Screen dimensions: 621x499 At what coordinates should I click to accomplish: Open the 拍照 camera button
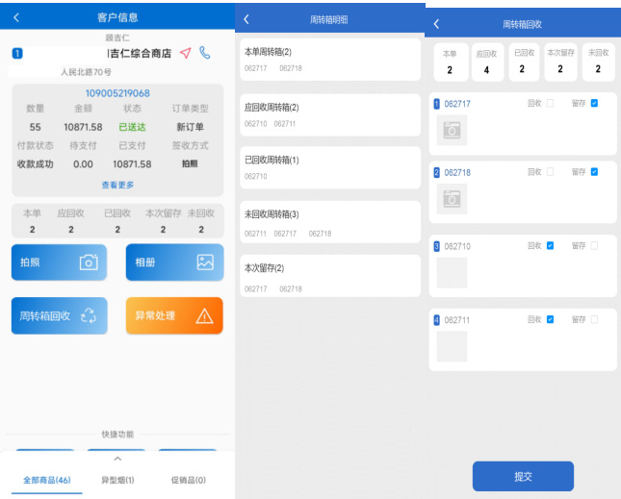(x=59, y=262)
